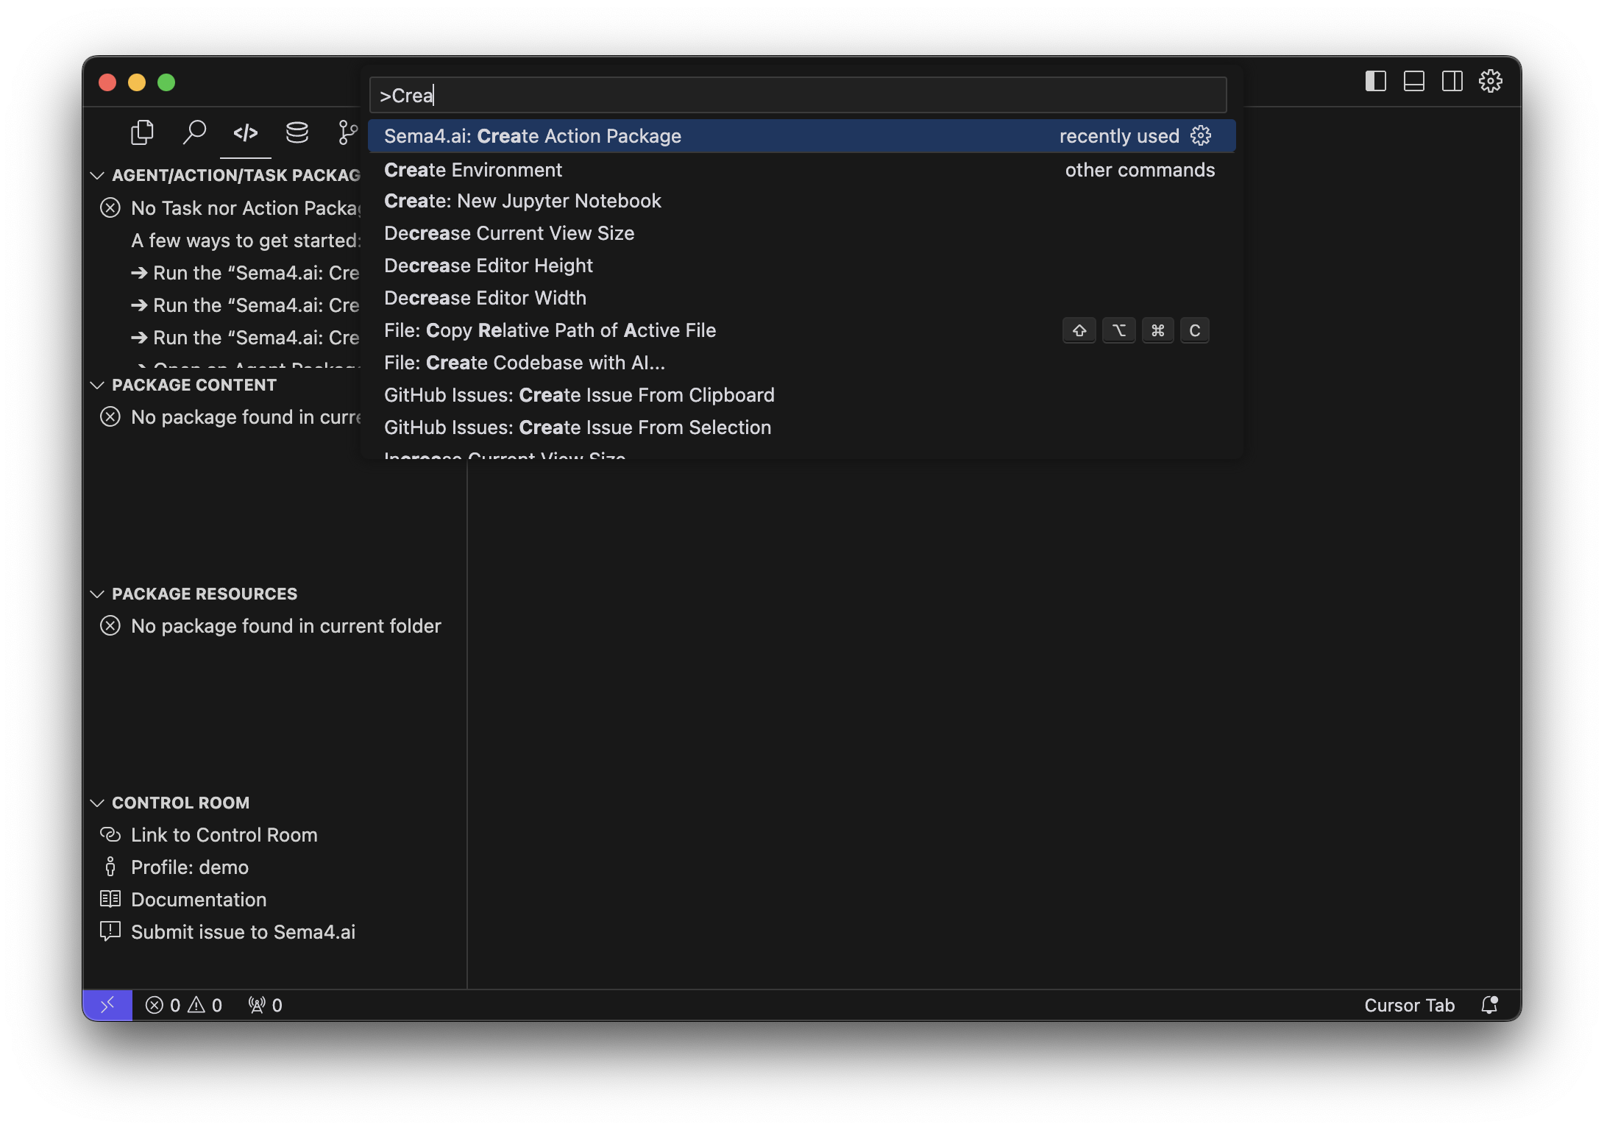Click Link to Control Room
1604x1130 pixels.
point(224,835)
